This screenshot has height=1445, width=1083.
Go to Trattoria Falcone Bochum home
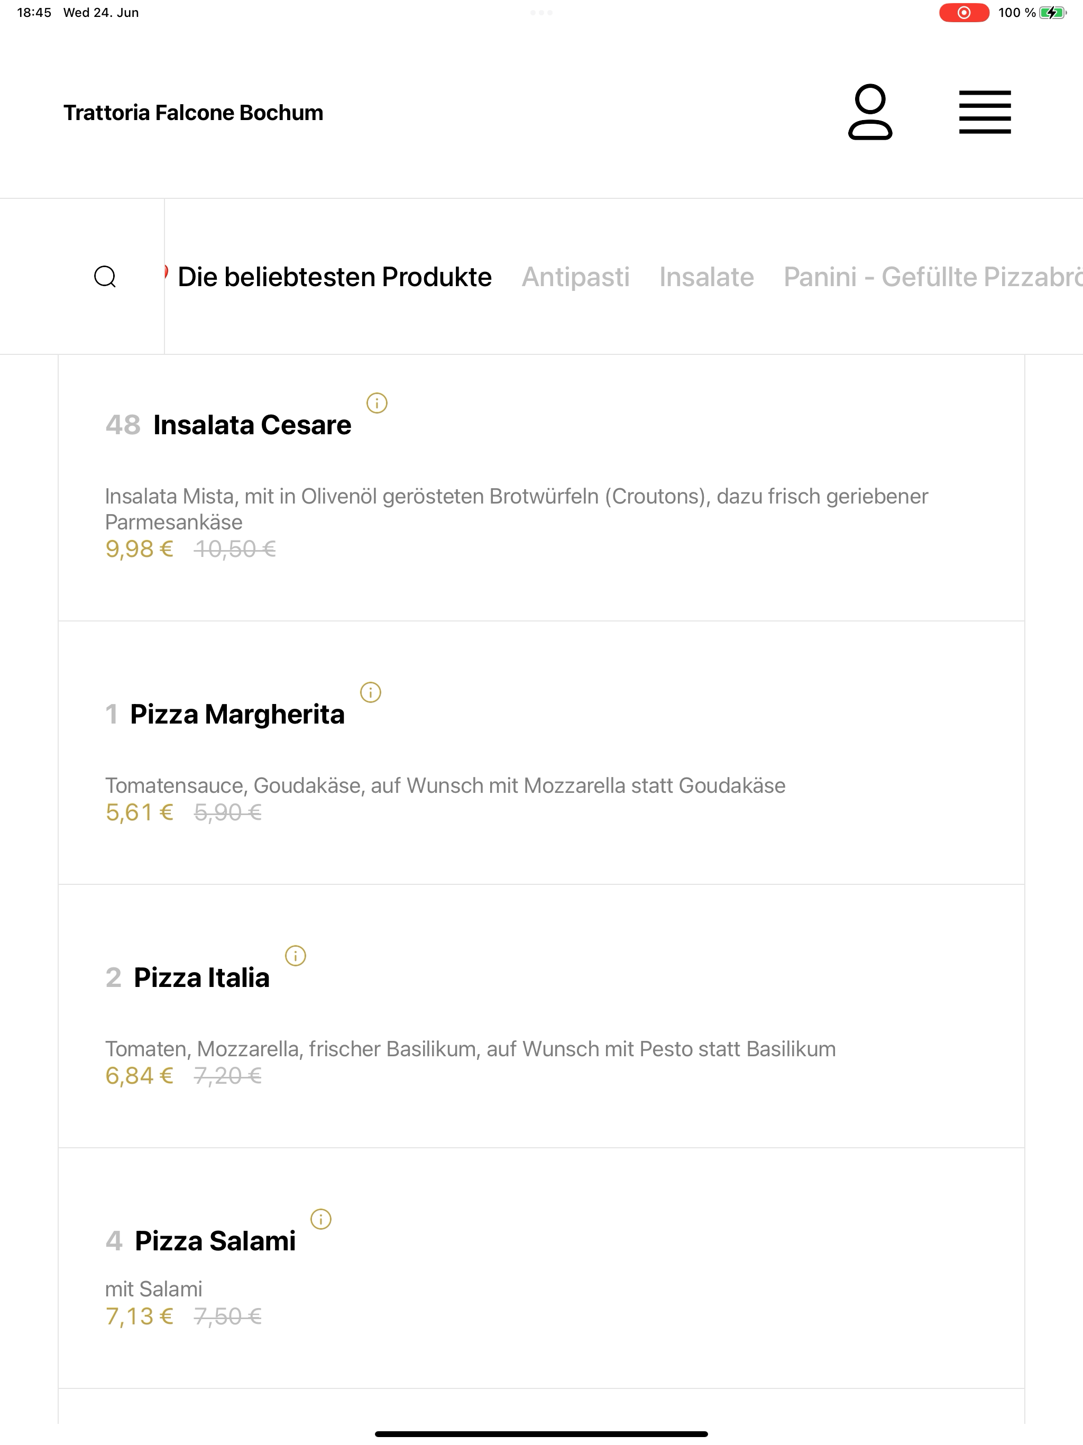click(194, 112)
